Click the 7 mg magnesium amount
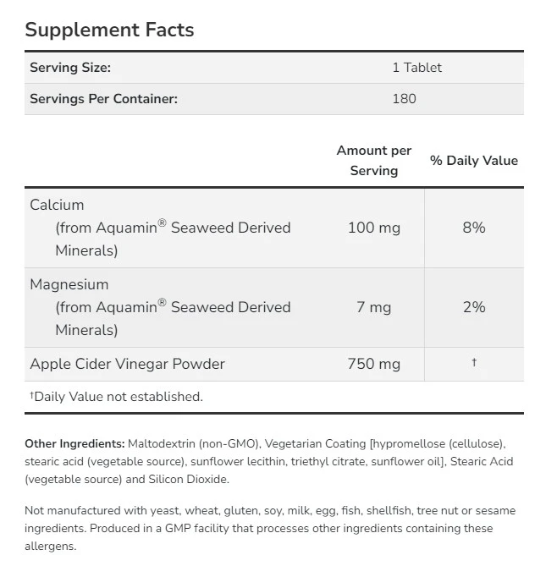 pos(374,307)
